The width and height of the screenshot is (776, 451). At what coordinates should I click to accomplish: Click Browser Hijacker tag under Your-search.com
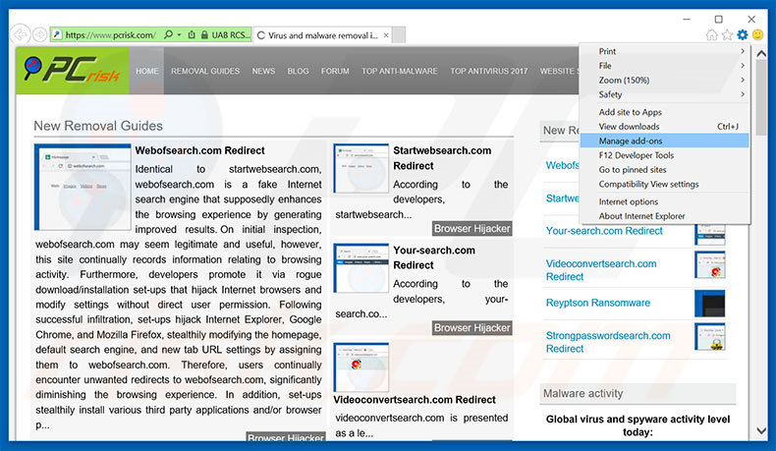click(471, 328)
